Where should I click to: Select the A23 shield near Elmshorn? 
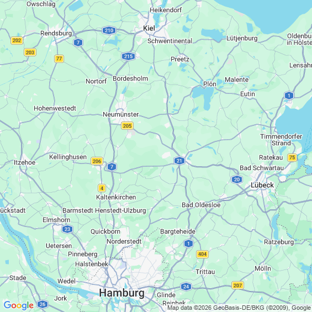pos(67,229)
